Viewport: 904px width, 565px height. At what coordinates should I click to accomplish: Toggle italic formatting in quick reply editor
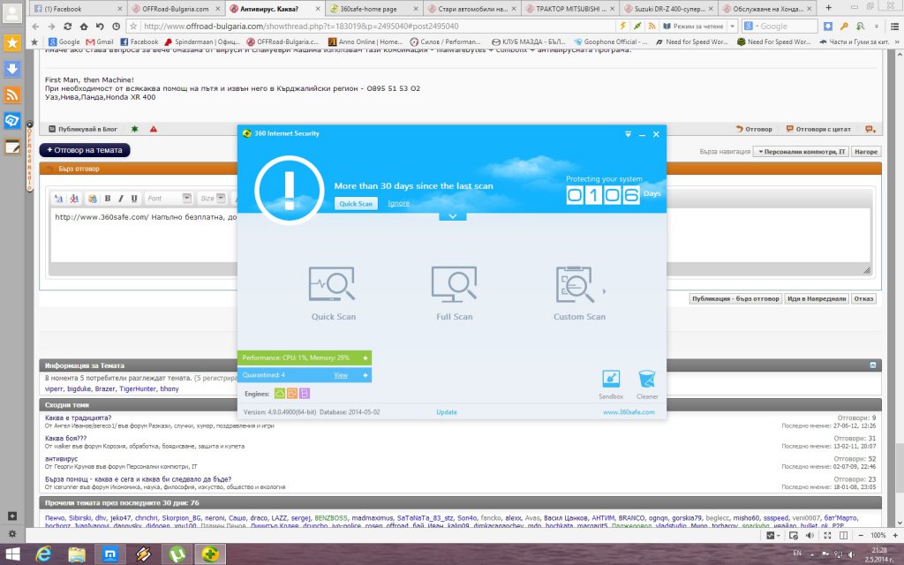(120, 199)
